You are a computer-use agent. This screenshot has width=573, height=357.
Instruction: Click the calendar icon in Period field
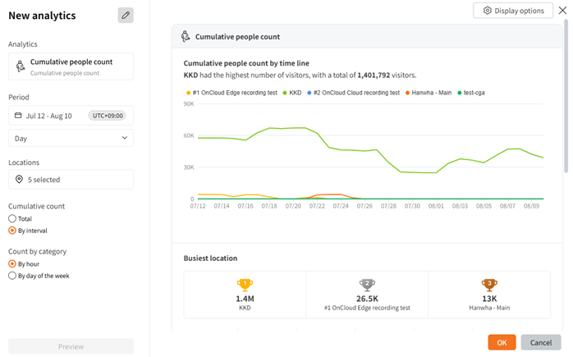tap(19, 116)
